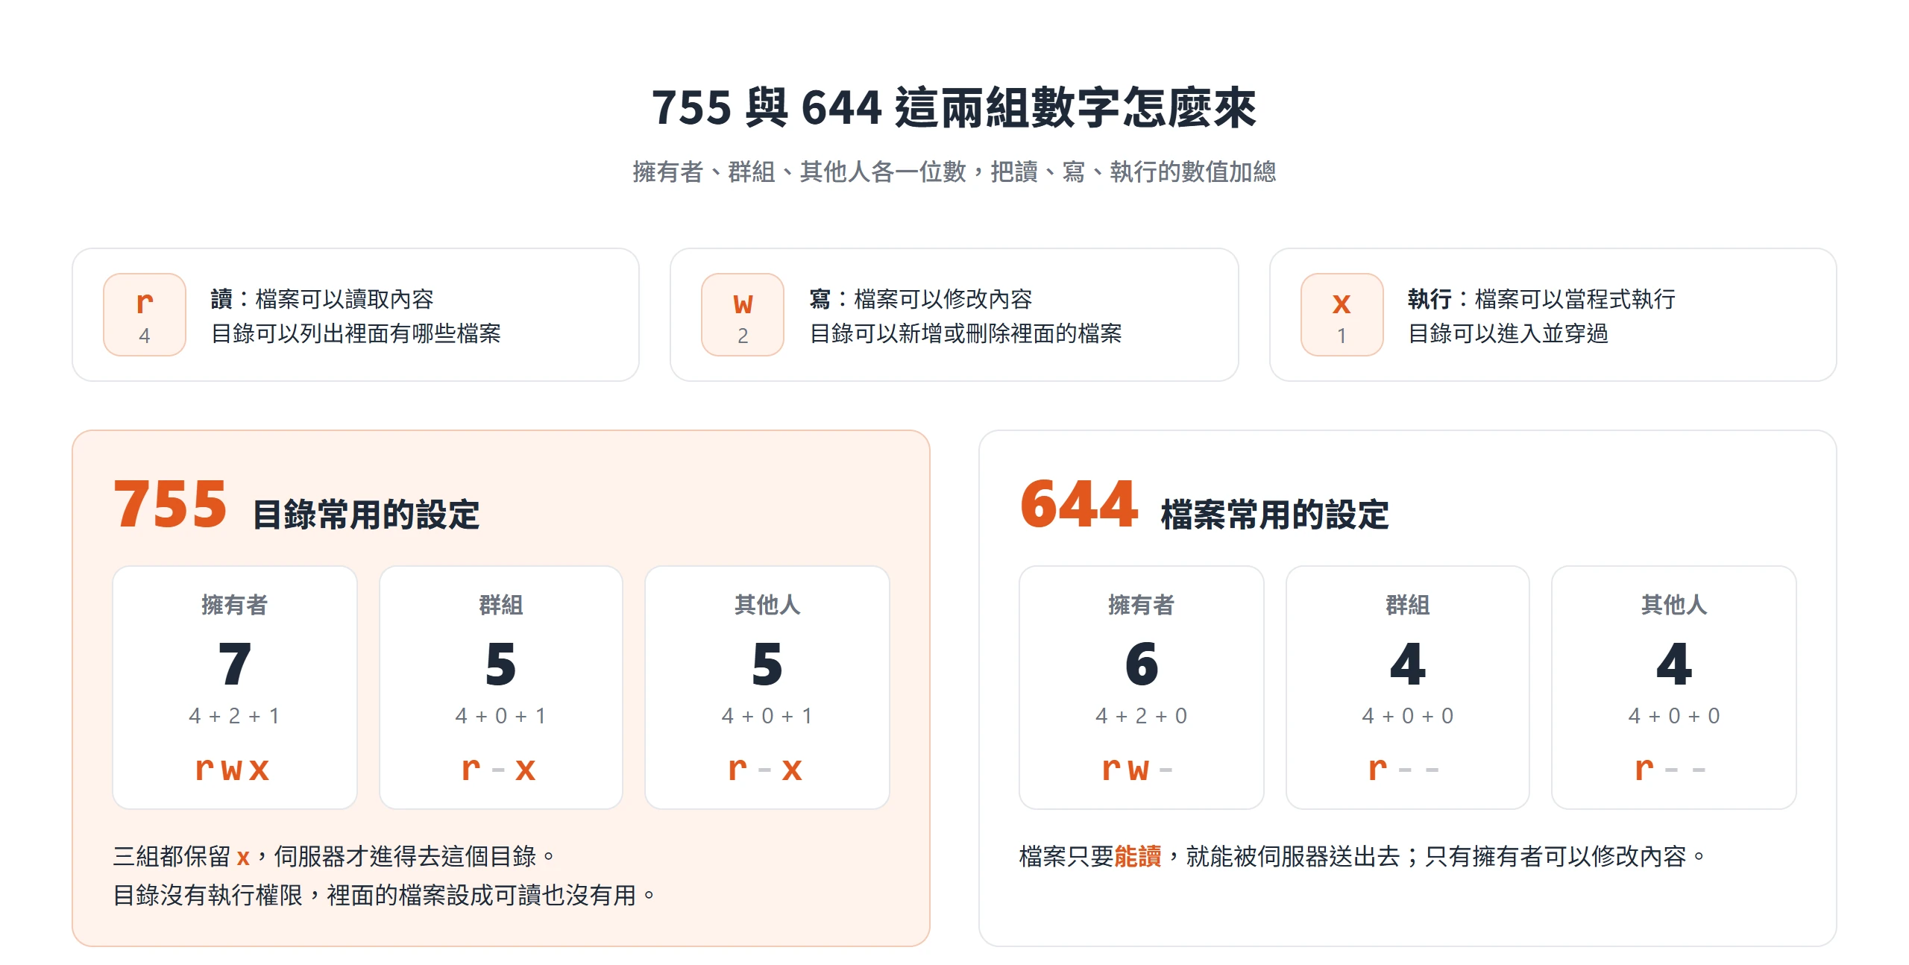Viewport: 1909px width, 965px height.
Task: Click the large orange 644 number
Action: [1079, 504]
